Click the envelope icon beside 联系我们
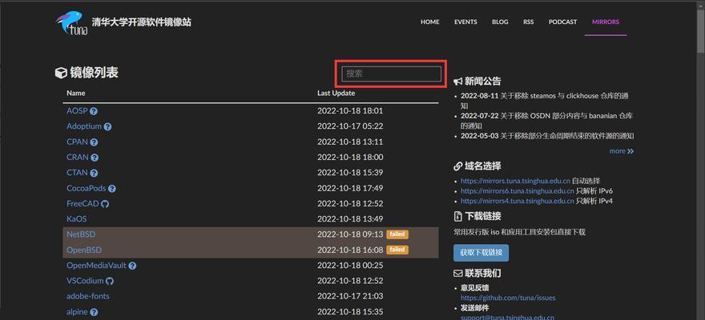The width and height of the screenshot is (705, 320). coord(457,274)
